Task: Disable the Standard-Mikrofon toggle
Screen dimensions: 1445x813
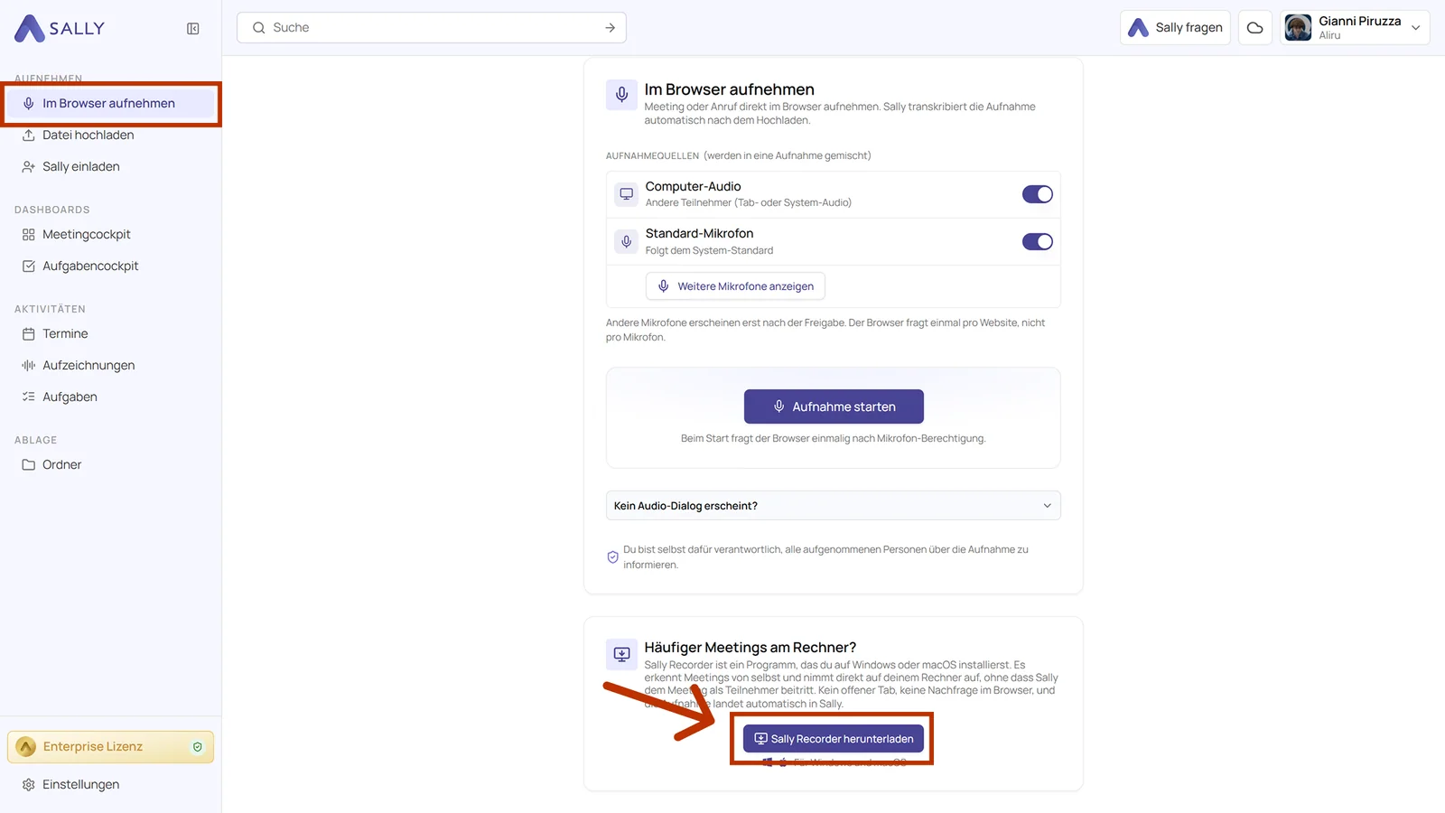Action: tap(1038, 241)
